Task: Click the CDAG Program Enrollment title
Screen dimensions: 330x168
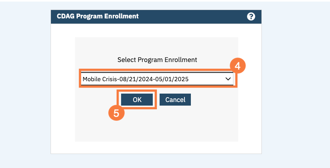Action: coord(97,16)
